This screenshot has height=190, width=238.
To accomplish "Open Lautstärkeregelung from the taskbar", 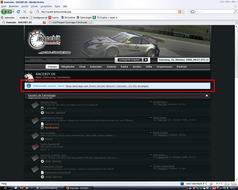I will point(48,188).
